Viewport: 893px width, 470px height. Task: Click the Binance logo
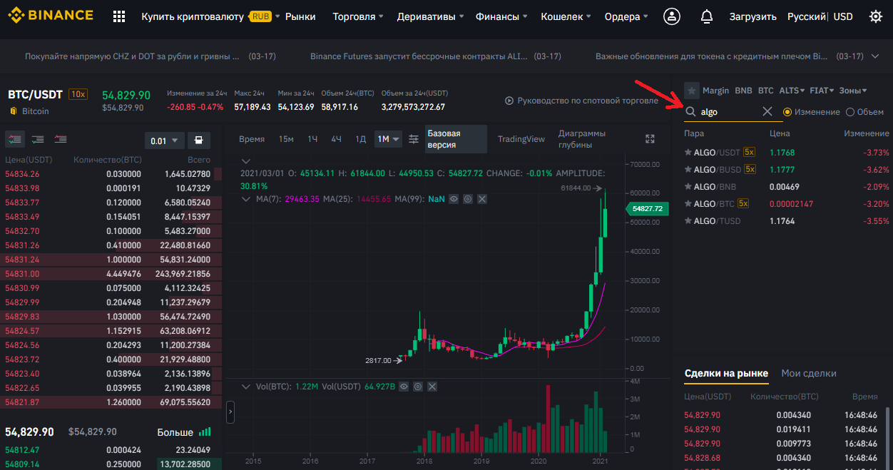(50, 16)
